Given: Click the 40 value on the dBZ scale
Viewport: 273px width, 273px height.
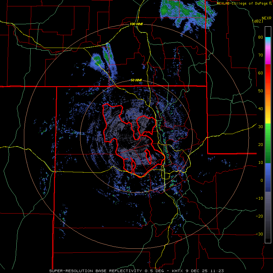Looking at the screenshot, I should click(x=261, y=109).
